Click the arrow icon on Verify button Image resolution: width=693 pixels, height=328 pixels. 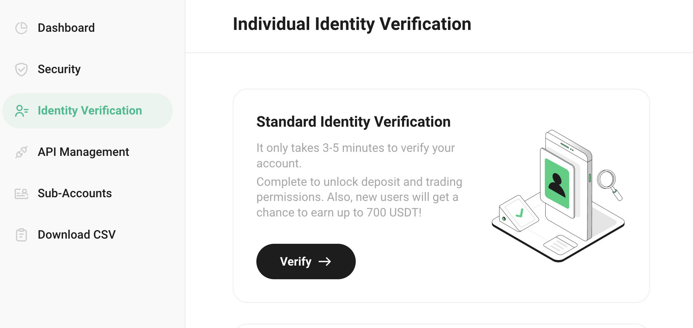coord(325,262)
